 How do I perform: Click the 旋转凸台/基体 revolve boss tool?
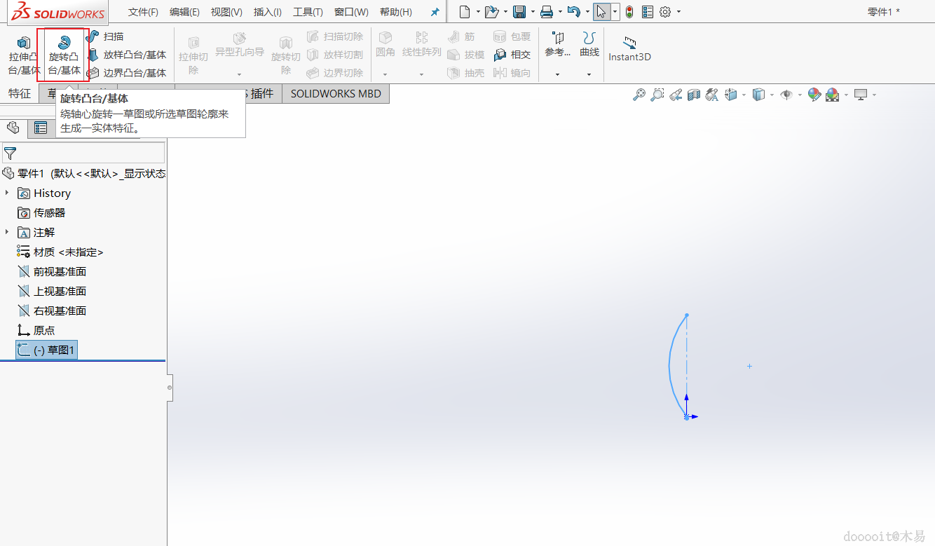point(64,55)
